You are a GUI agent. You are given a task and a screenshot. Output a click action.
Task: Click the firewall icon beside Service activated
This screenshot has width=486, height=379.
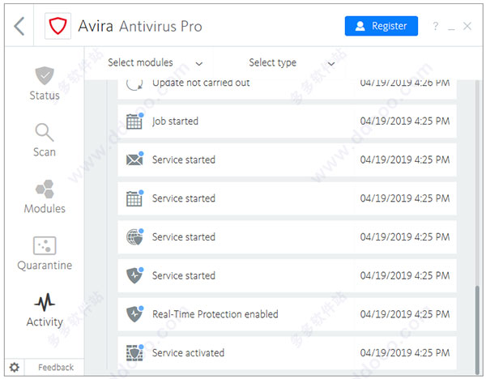tap(134, 352)
